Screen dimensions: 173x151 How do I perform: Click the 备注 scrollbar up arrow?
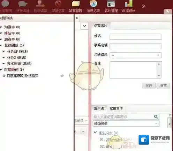[x=159, y=64]
